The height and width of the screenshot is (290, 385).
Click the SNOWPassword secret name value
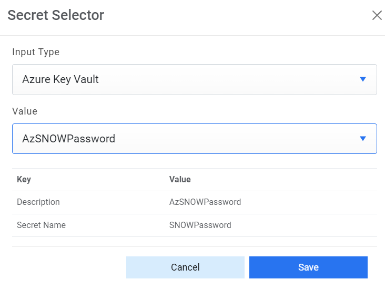[x=200, y=225]
